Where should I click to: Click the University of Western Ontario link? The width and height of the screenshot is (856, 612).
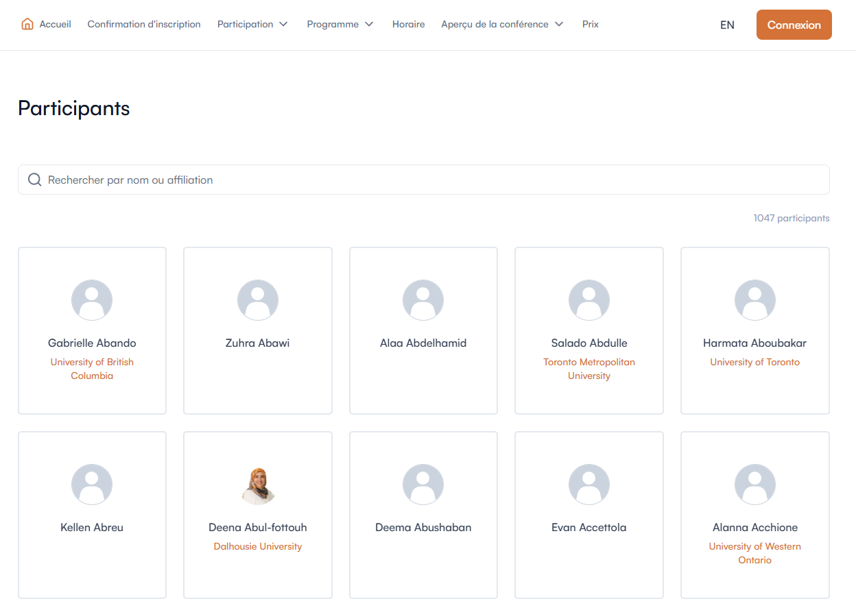pos(754,553)
